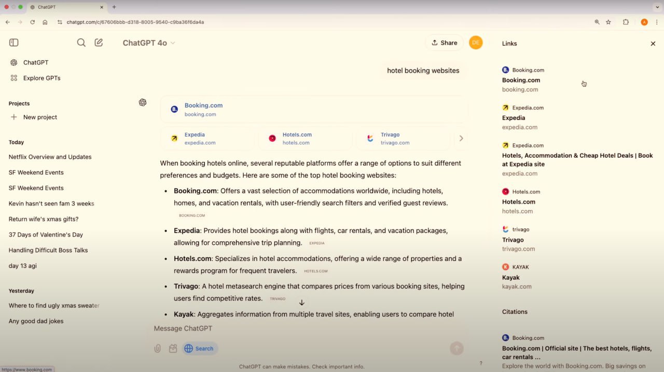Image resolution: width=664 pixels, height=372 pixels.
Task: Open the DE profile avatar
Action: [x=476, y=43]
